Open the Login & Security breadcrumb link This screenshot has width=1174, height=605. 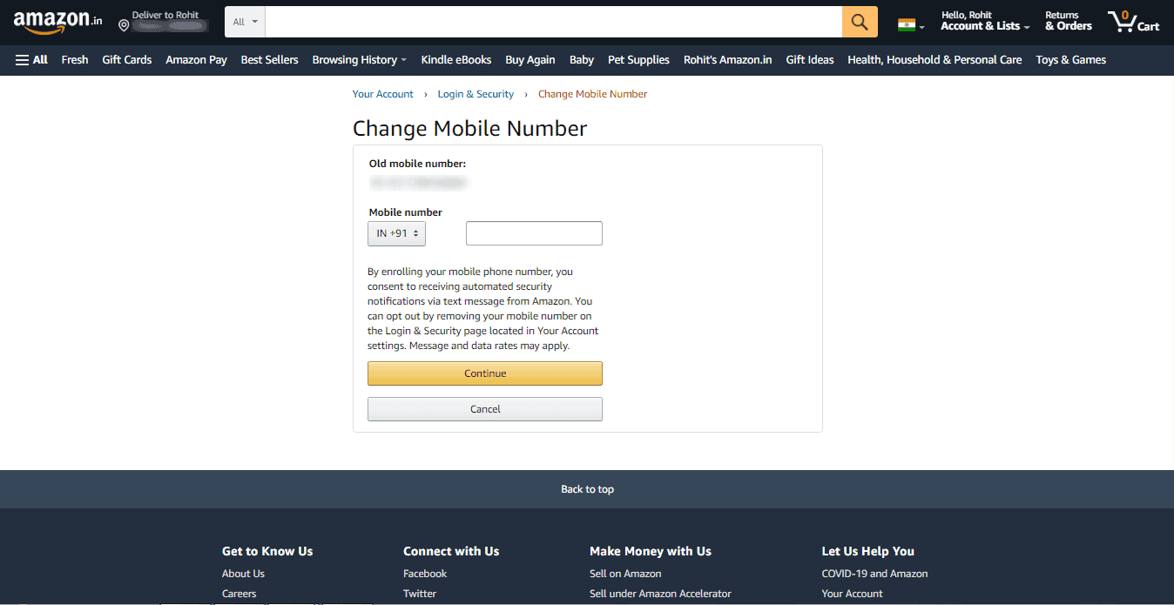pos(476,93)
